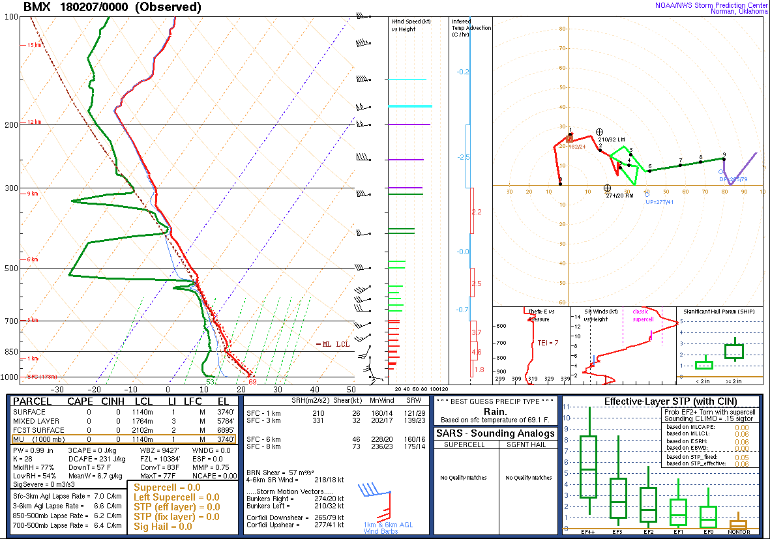The width and height of the screenshot is (770, 539).
Task: Click the 'Rain.' precip type result
Action: (x=495, y=411)
